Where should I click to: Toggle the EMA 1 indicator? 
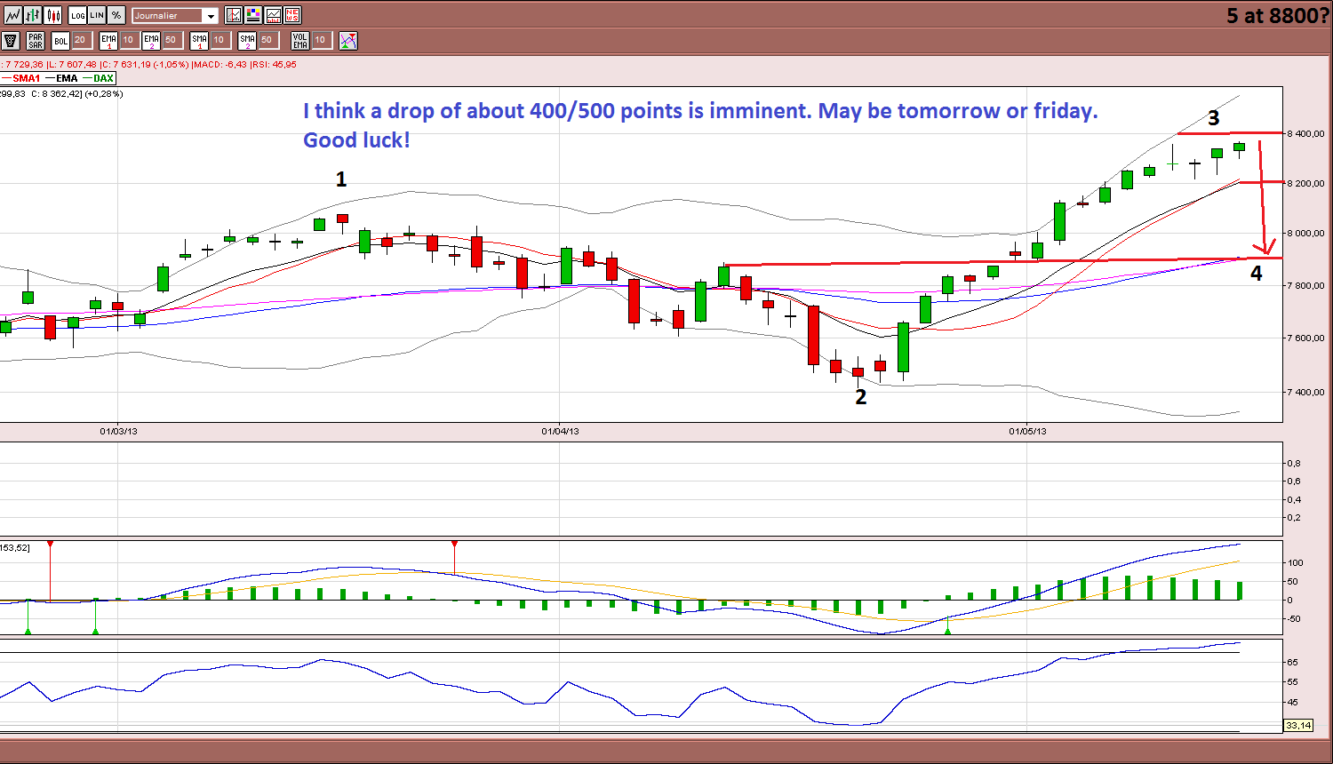(x=108, y=41)
